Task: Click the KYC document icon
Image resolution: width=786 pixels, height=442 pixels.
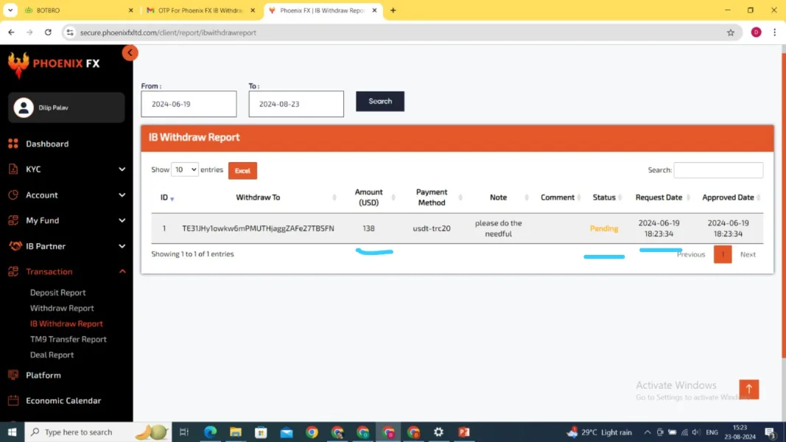Action: pos(13,169)
